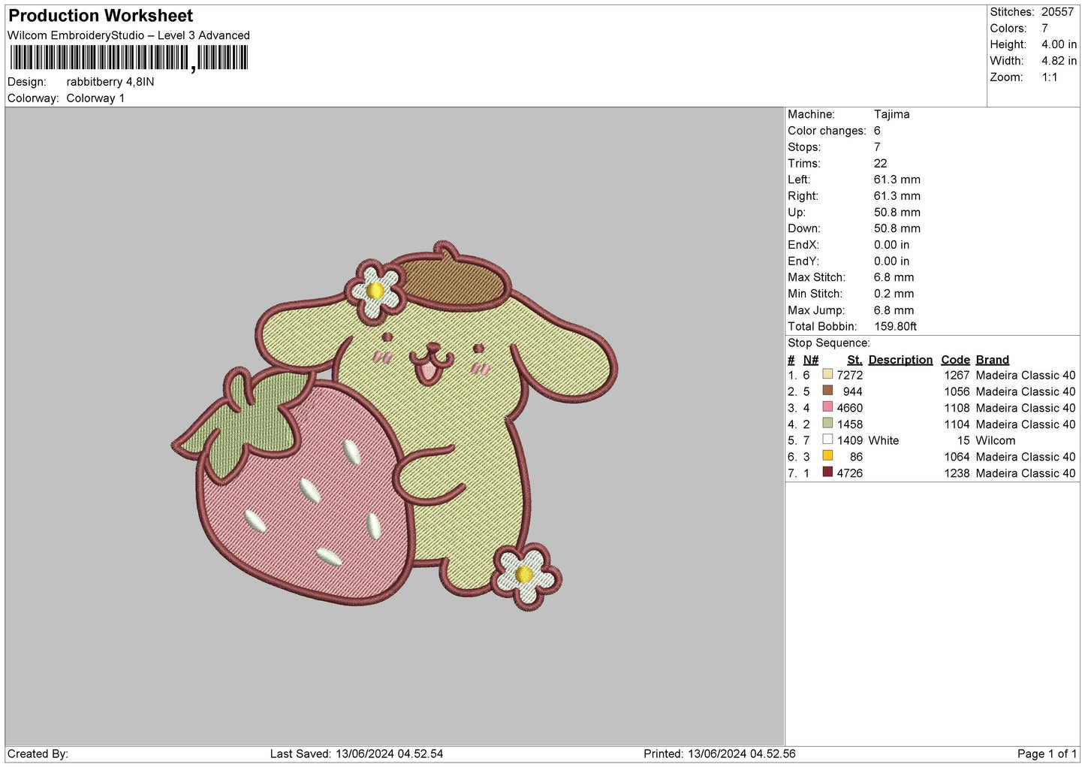The height and width of the screenshot is (767, 1085).
Task: Click the 'Brand' column header
Action: click(992, 360)
